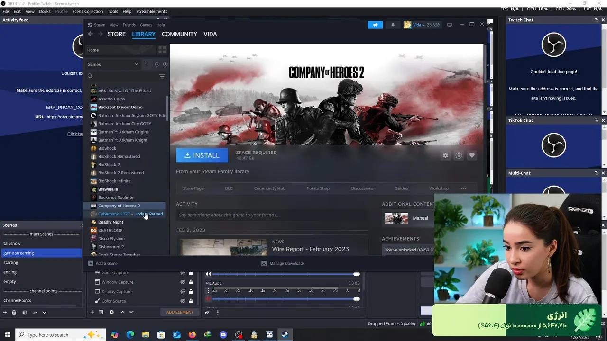Open Discord from Windows taskbar
607x341 pixels.
[223, 335]
